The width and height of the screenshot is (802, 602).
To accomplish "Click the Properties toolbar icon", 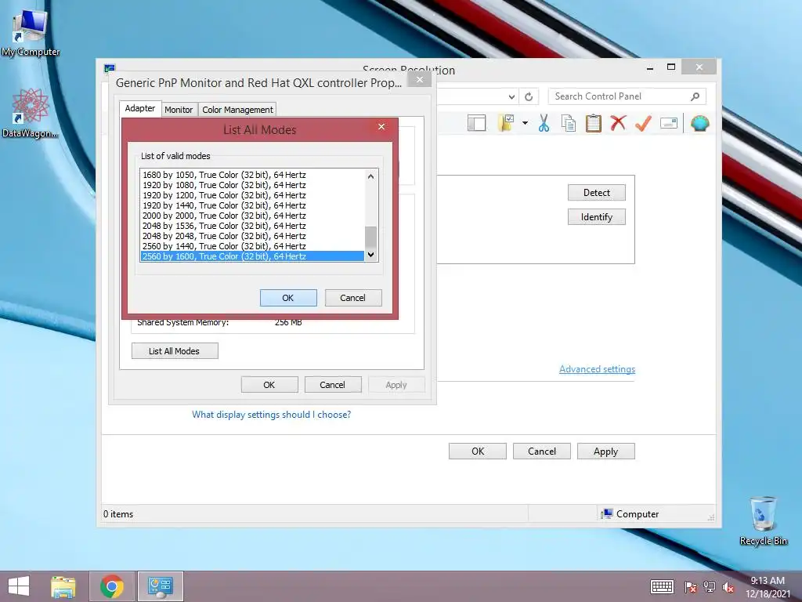I will point(669,123).
